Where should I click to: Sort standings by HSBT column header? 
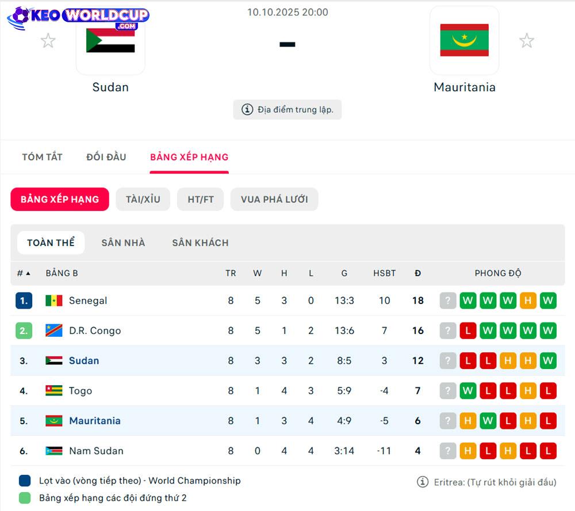click(384, 273)
